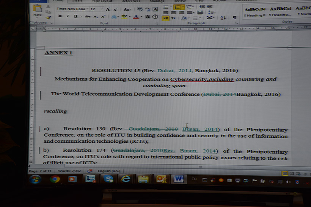Open the font size dropdown

click(x=102, y=9)
